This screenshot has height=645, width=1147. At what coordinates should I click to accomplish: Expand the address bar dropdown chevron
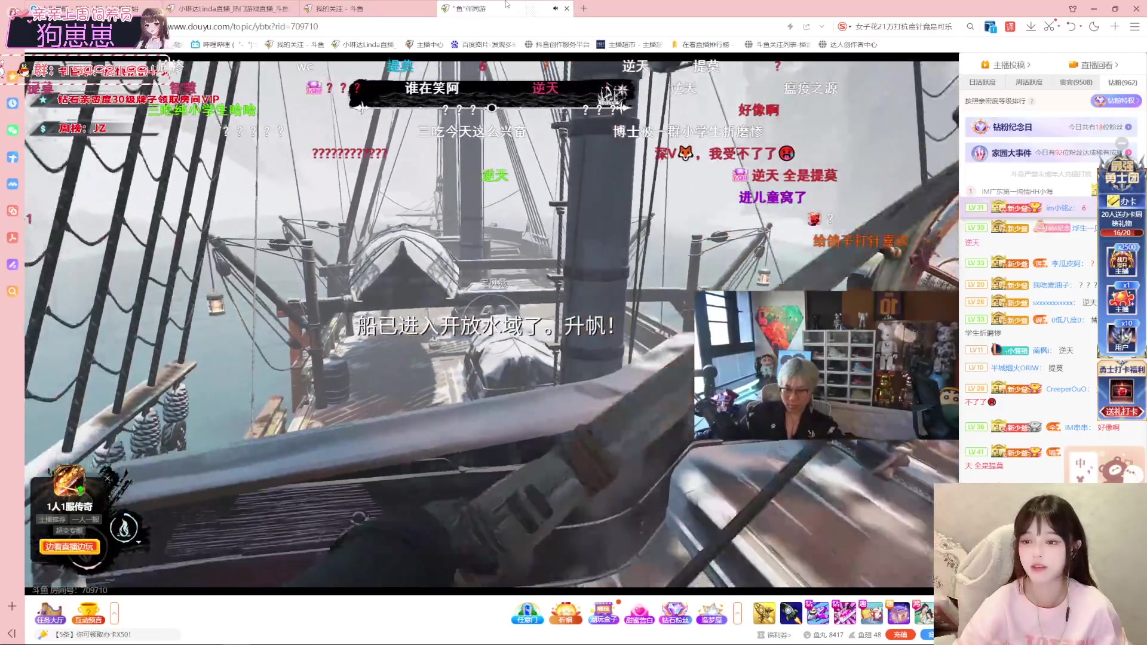(822, 27)
